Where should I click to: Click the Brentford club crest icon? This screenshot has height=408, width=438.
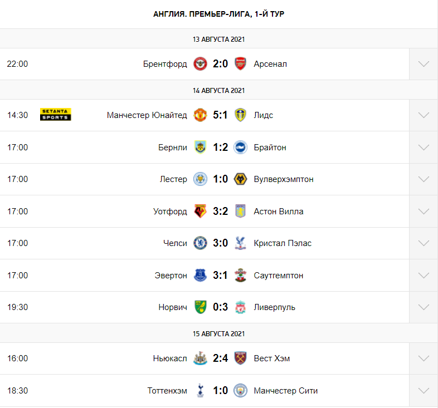[200, 64]
